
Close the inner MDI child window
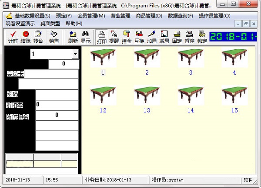pos(254,24)
